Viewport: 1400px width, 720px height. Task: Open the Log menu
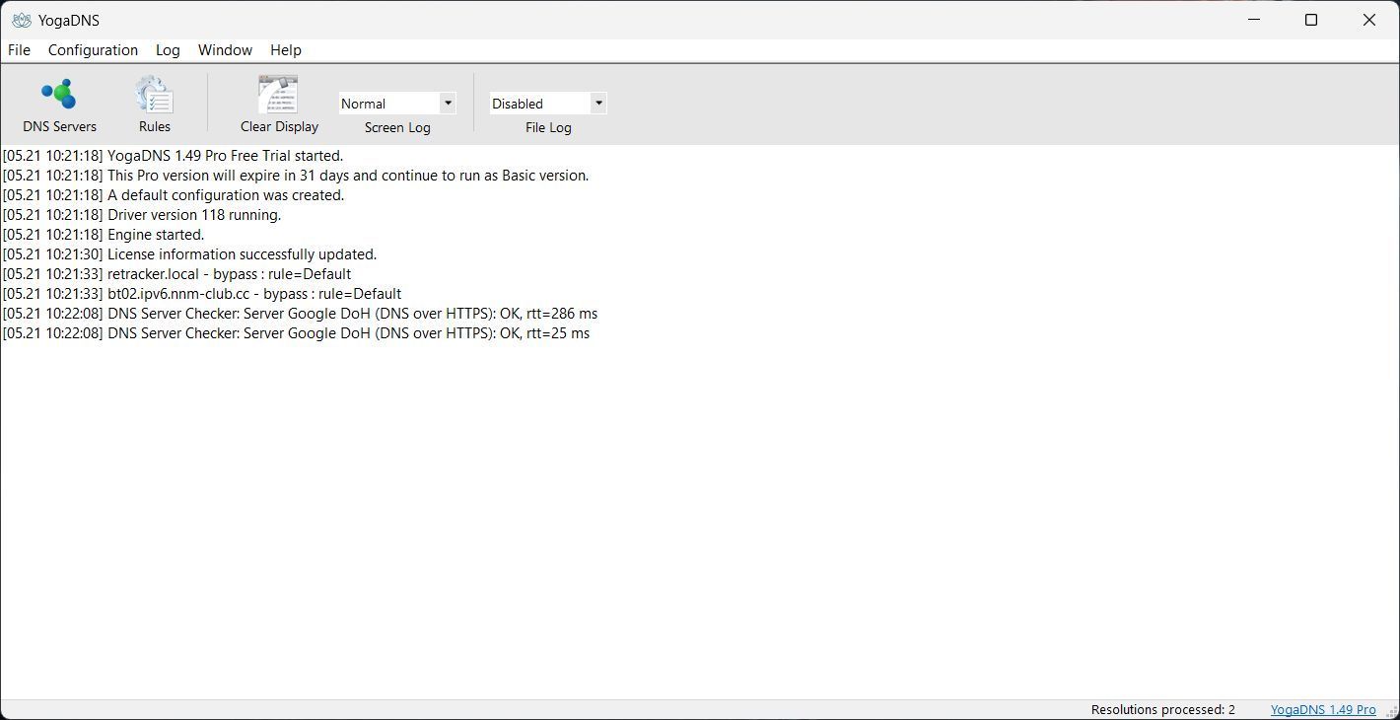pyautogui.click(x=168, y=50)
